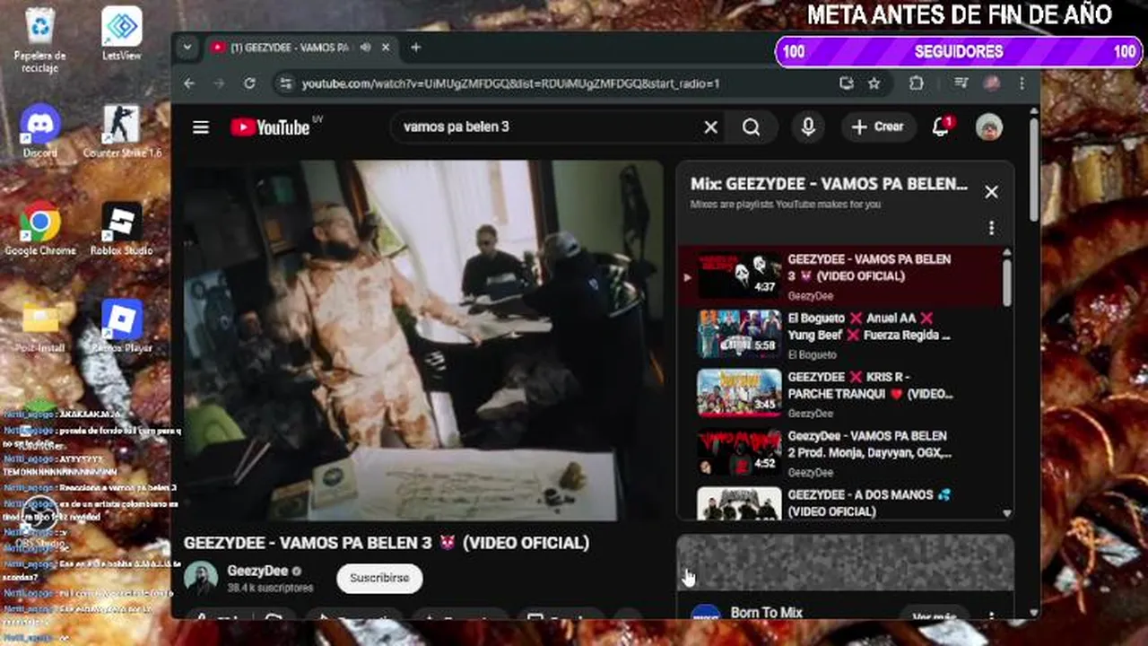Image resolution: width=1148 pixels, height=646 pixels.
Task: Open the Post-Install desktop folder
Action: coord(39,326)
